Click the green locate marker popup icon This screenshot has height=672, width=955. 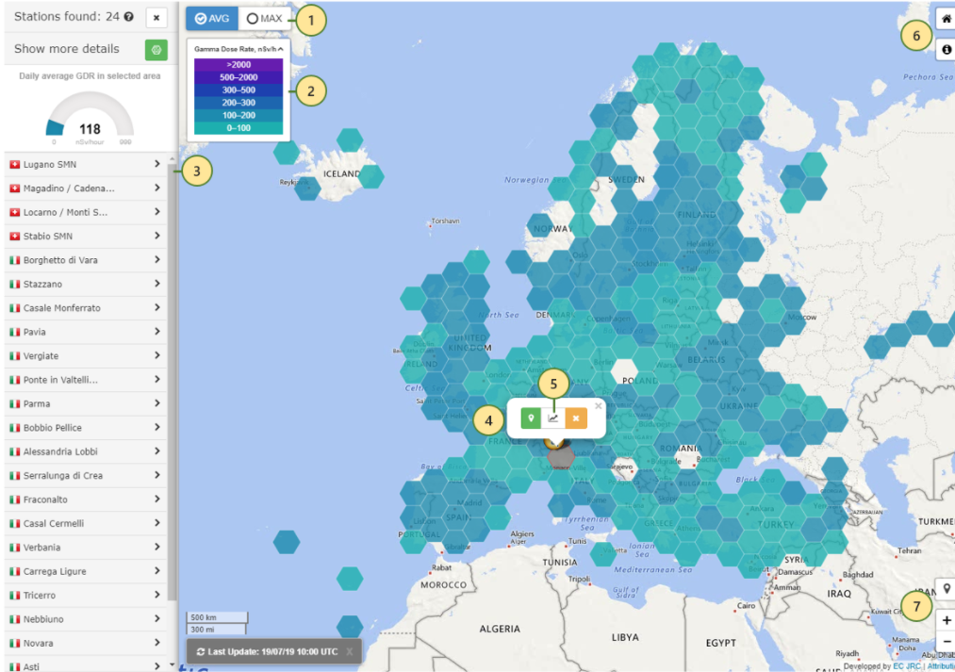(x=531, y=418)
